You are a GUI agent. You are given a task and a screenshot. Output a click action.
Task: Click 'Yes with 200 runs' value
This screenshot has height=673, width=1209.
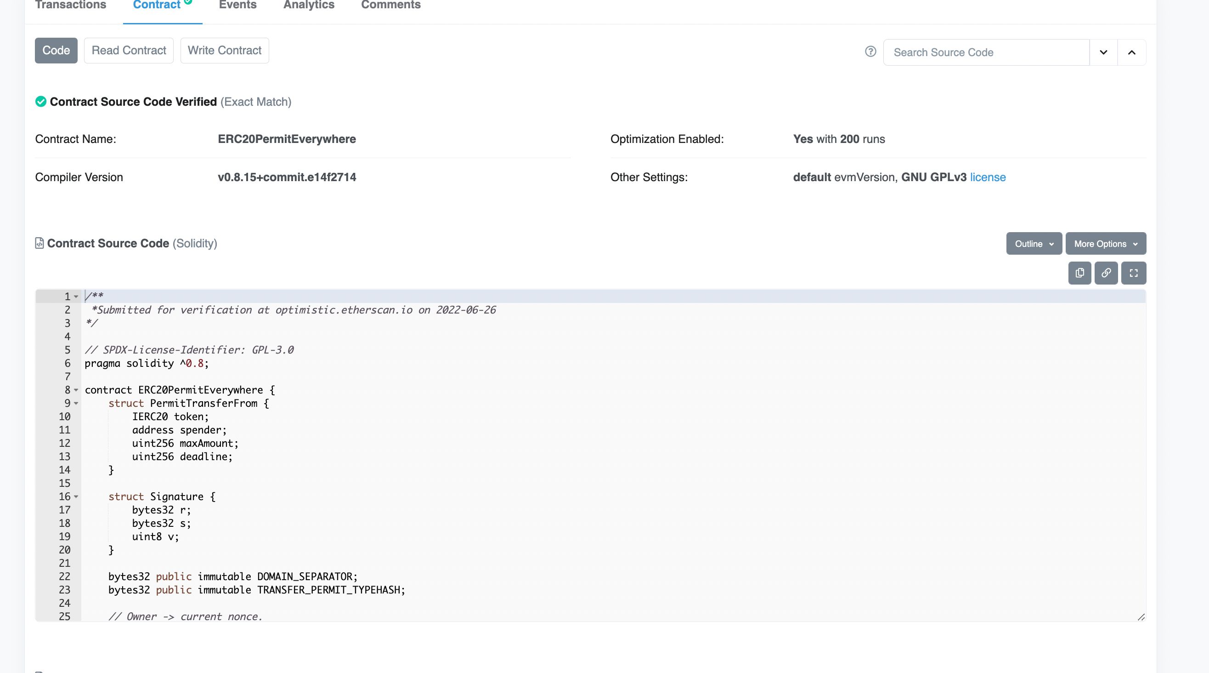pos(839,139)
